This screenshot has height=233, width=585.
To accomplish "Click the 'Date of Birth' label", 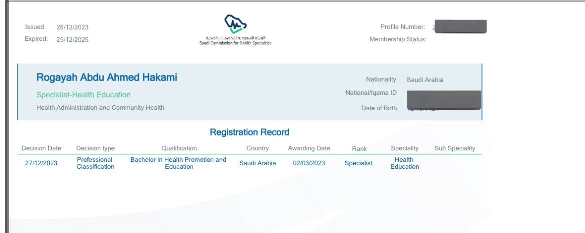I will point(379,108).
